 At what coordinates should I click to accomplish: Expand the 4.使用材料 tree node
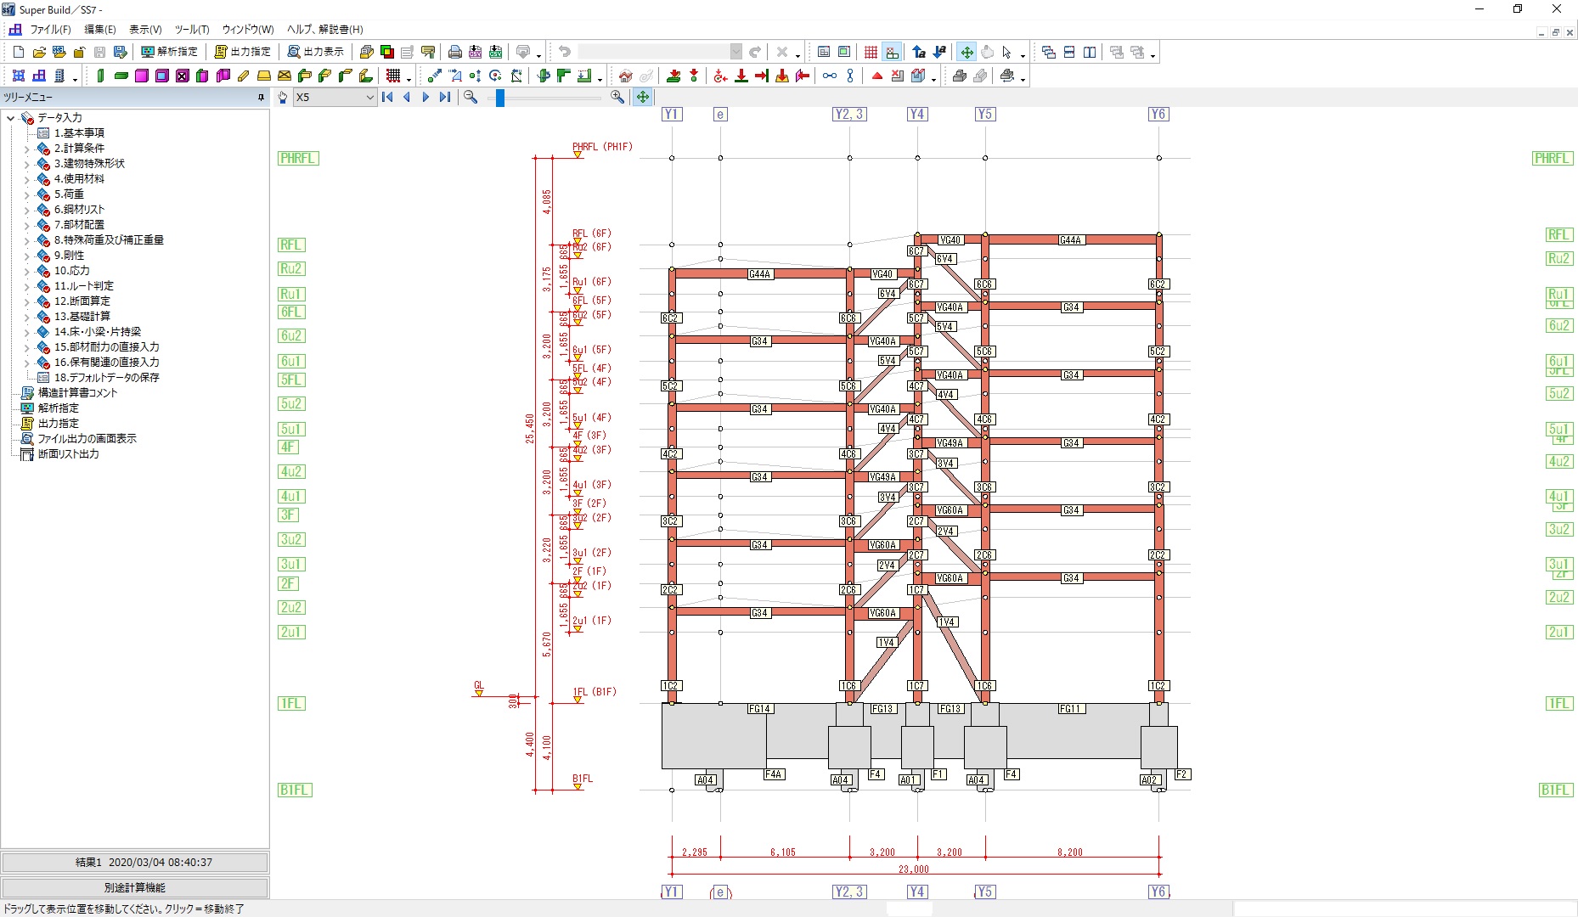[x=26, y=179]
